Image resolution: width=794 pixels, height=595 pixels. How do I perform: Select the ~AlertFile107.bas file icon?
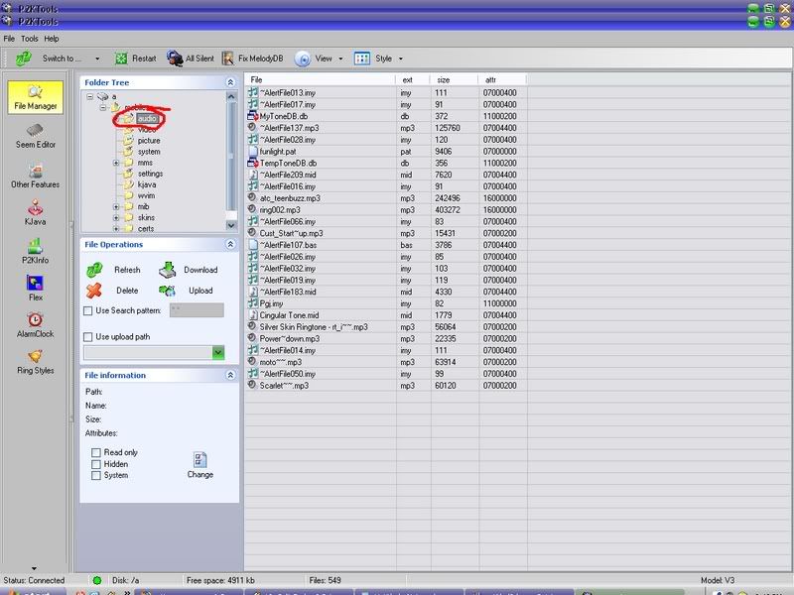point(253,245)
